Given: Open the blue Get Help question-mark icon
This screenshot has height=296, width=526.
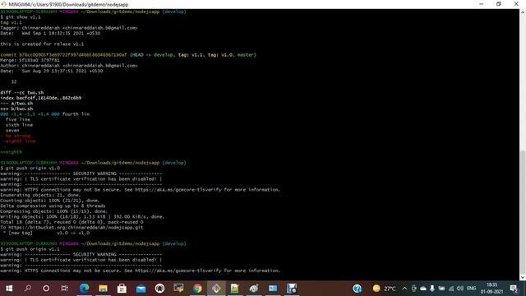Looking at the screenshot, I should coord(358,289).
